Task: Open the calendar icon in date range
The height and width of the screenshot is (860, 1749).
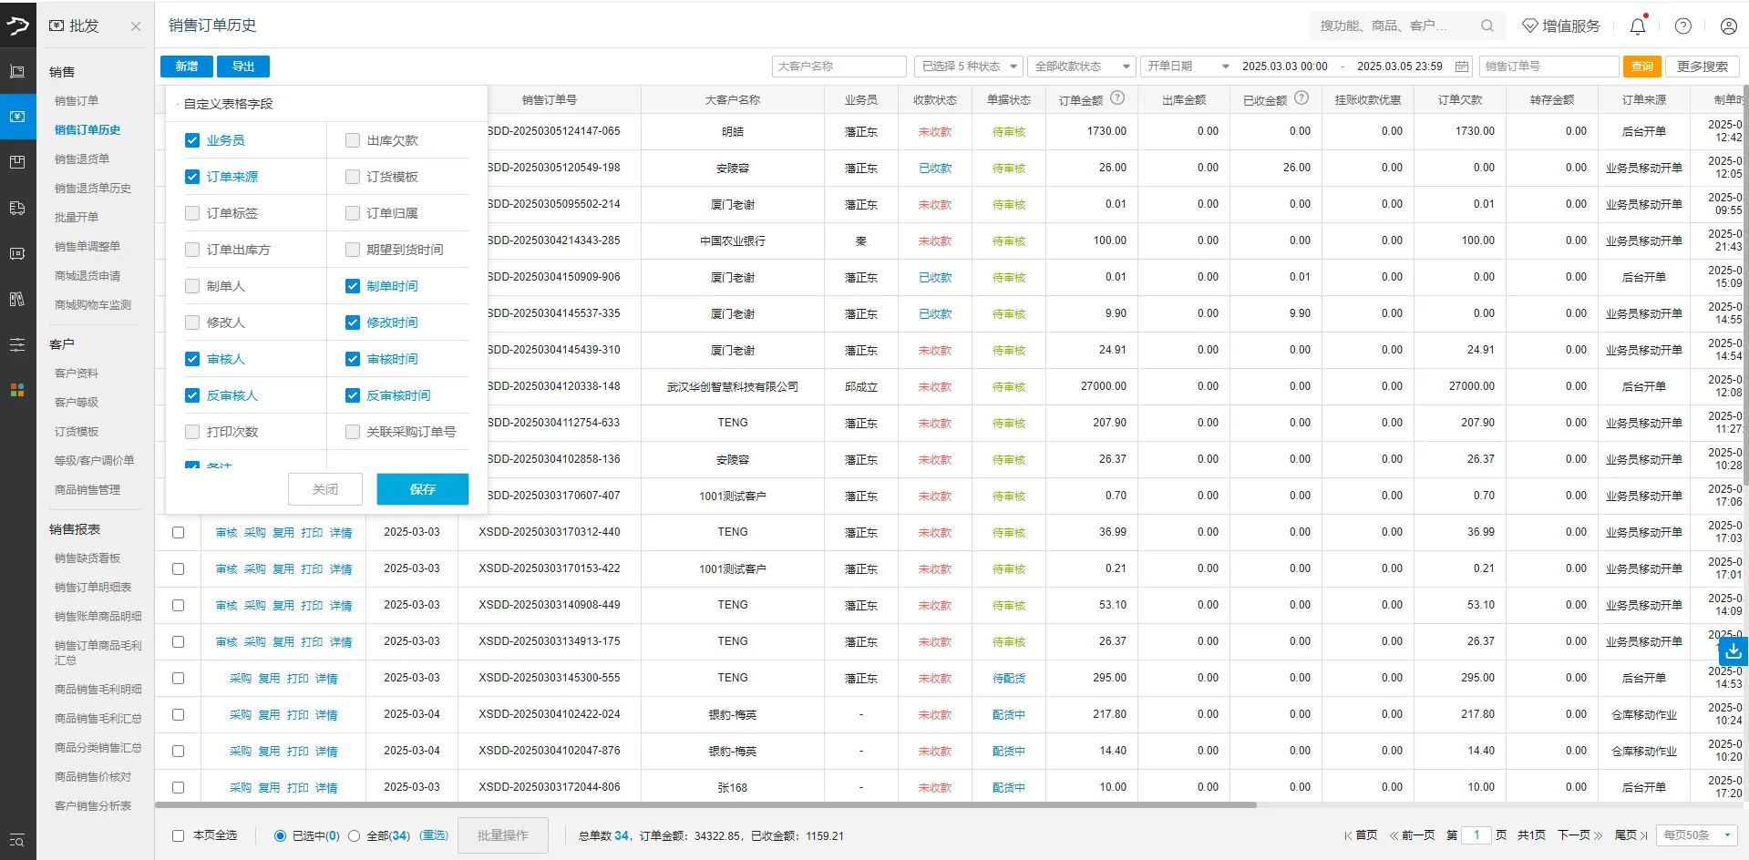Action: click(x=1462, y=67)
